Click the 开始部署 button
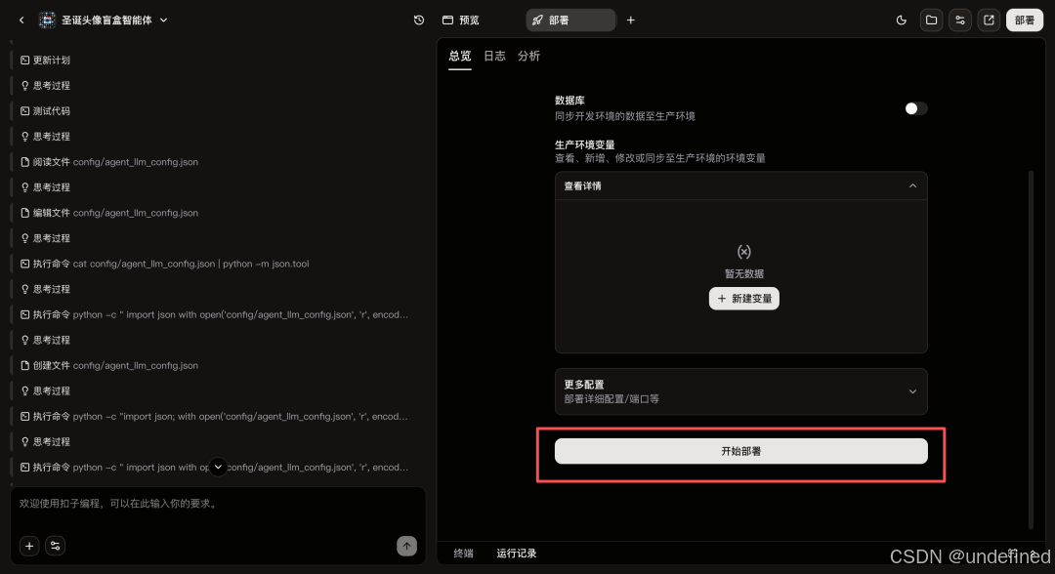The image size is (1055, 574). [x=740, y=451]
